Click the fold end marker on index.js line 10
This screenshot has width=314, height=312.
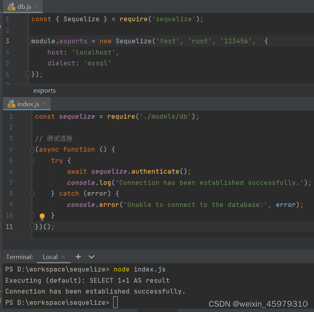[32, 215]
